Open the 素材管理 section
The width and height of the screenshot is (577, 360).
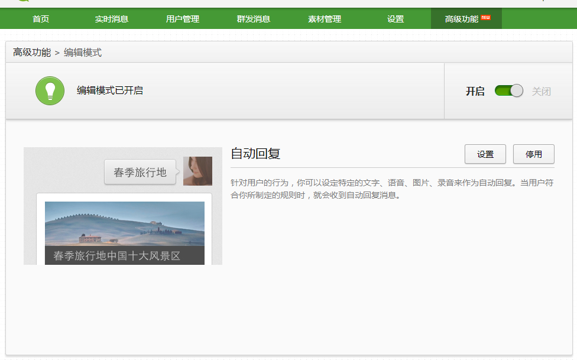pos(323,18)
